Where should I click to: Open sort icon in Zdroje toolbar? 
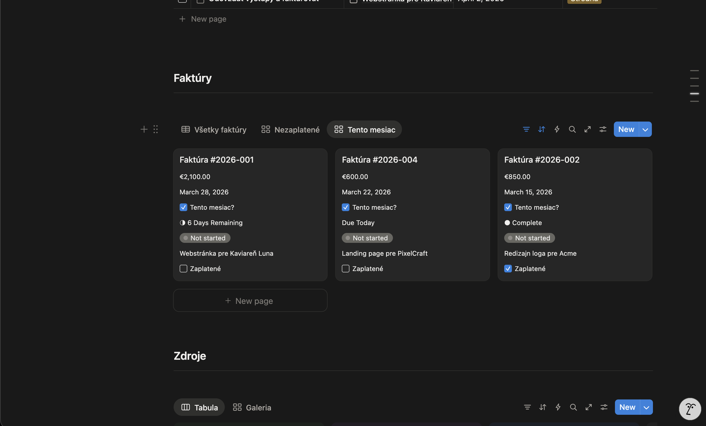pos(542,407)
